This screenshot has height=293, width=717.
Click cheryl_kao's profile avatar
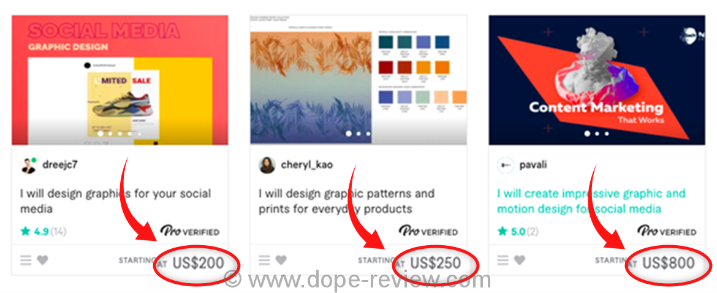(x=267, y=165)
